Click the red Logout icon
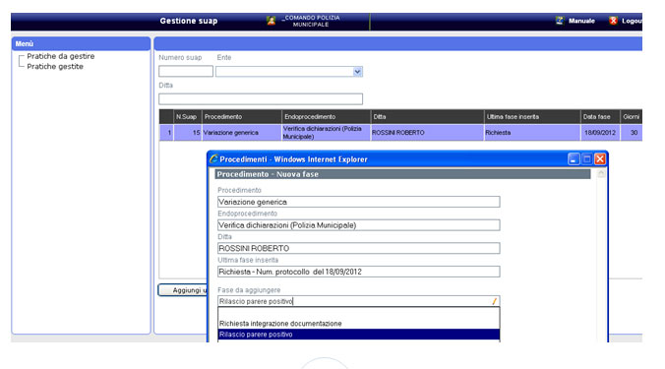The width and height of the screenshot is (665, 369). click(x=613, y=21)
